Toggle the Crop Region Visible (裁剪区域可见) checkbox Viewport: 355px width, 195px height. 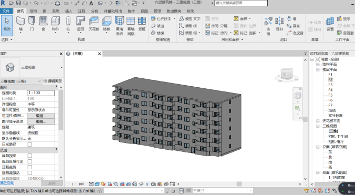tap(30, 161)
